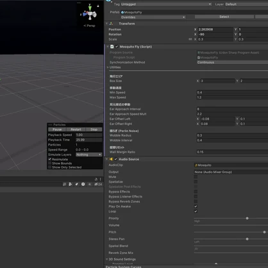
Task: Click the panel lock icon
Action: (x=96, y=179)
